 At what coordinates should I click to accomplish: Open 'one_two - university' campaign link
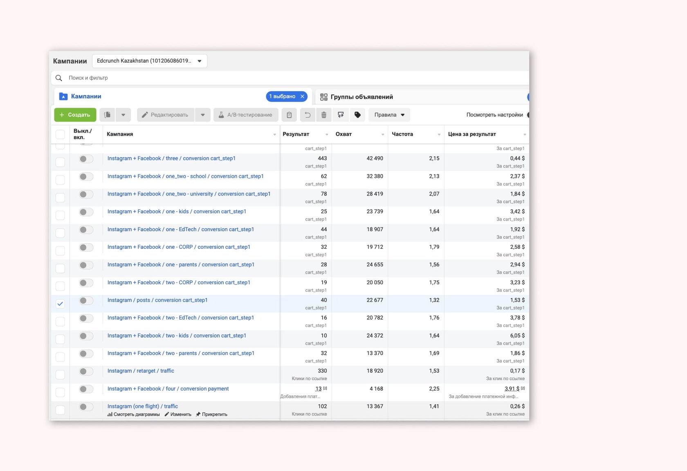pos(189,194)
